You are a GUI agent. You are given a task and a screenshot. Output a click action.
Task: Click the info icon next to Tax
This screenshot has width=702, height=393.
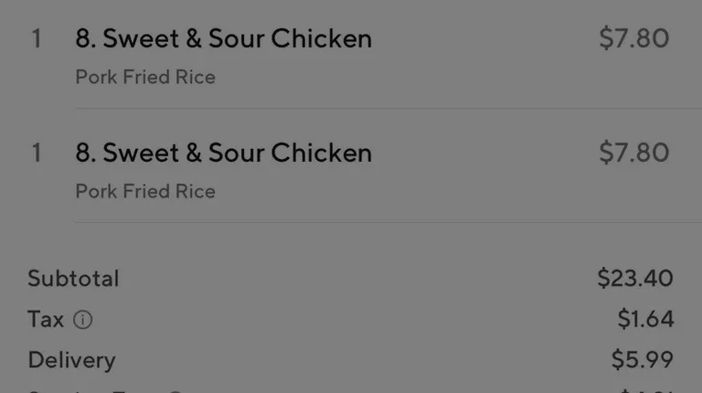click(83, 320)
